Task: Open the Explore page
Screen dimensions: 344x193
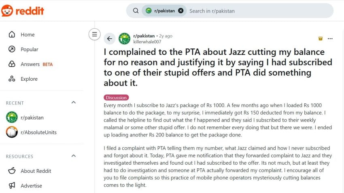Action: 29,79
